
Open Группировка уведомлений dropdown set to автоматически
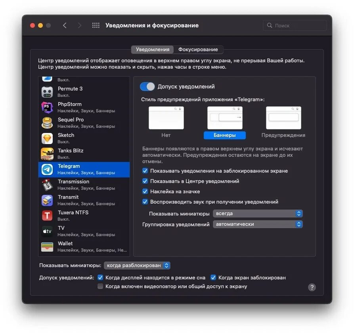click(258, 224)
